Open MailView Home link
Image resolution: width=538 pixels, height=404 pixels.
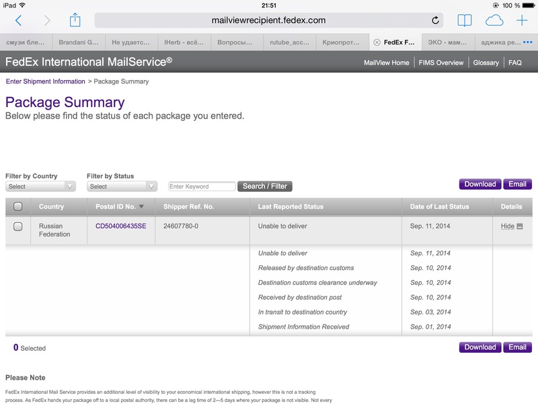386,63
